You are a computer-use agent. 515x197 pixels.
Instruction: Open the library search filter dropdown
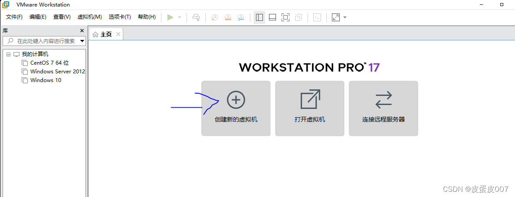tap(82, 41)
